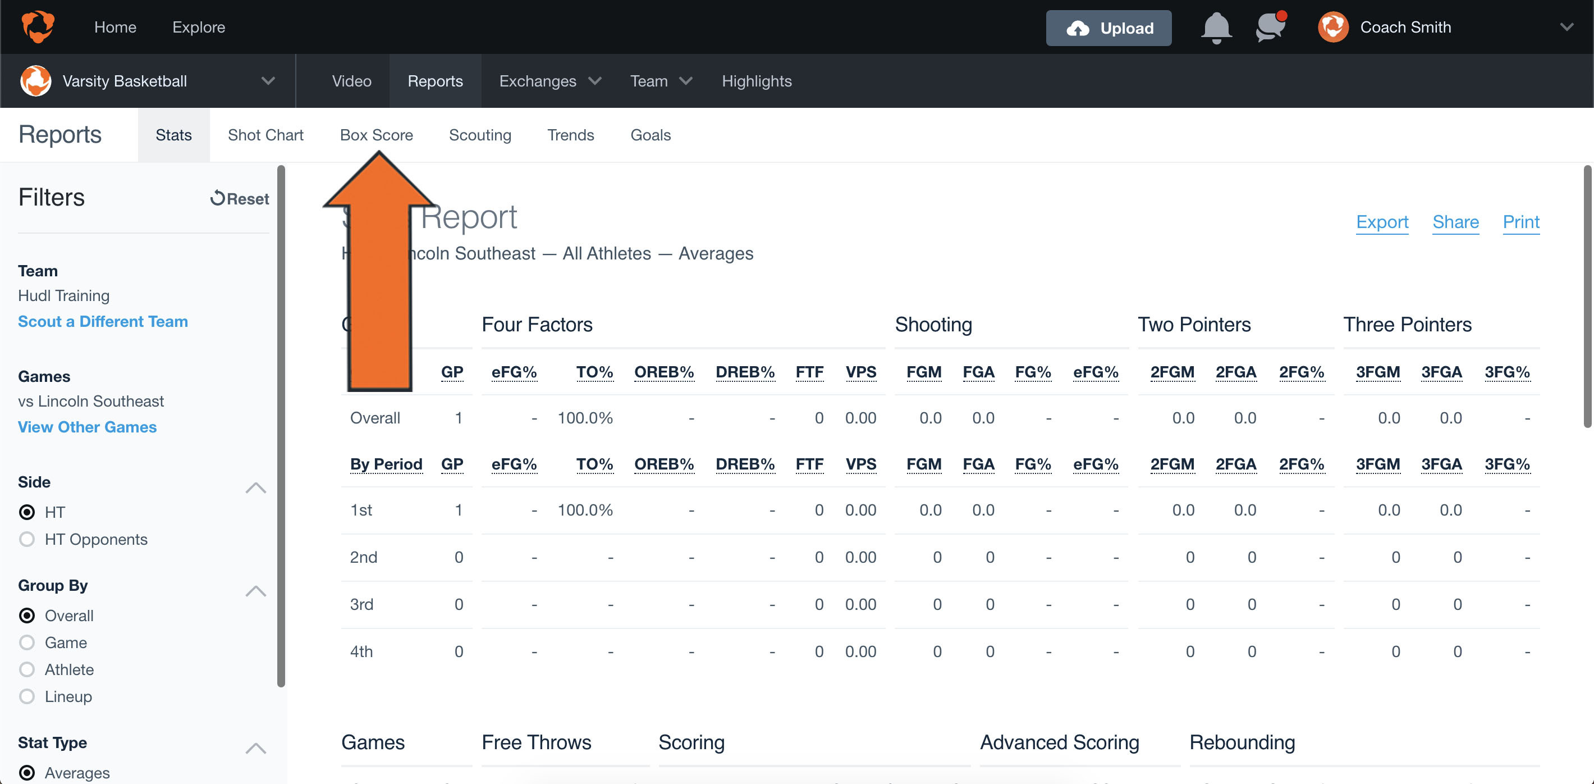This screenshot has width=1594, height=784.
Task: Select Game under Group By
Action: tap(28, 642)
